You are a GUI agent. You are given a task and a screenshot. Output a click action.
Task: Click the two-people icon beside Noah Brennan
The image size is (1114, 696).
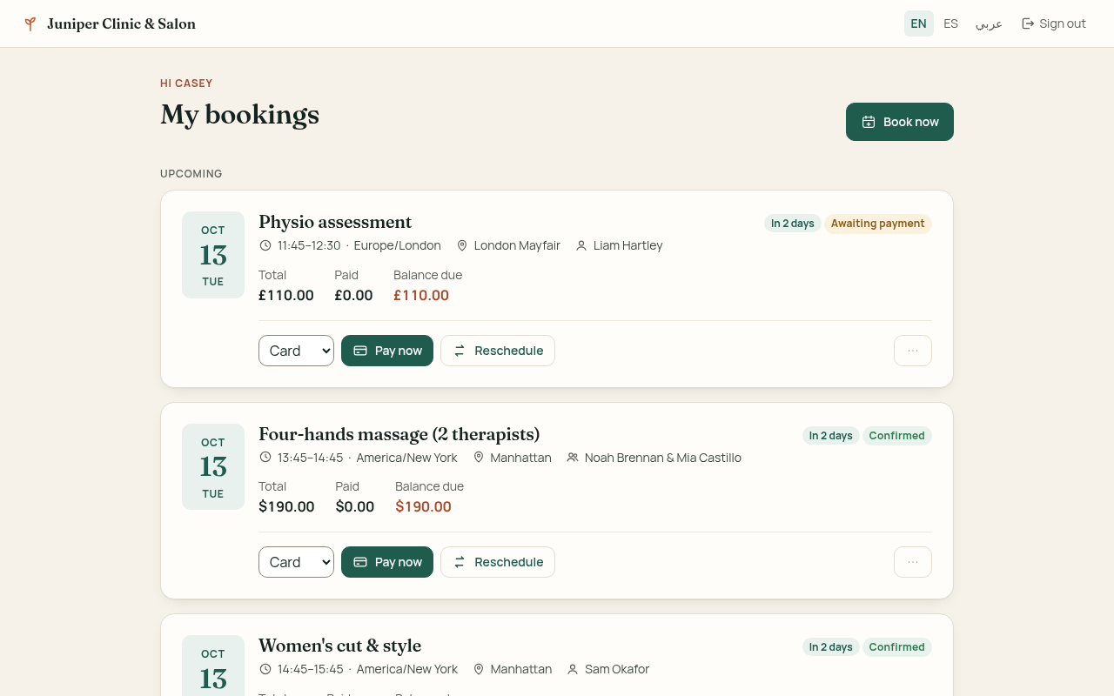(573, 458)
